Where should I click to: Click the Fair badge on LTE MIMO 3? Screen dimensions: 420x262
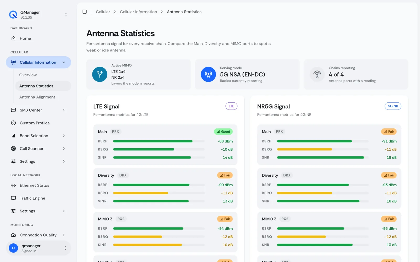[x=225, y=219]
